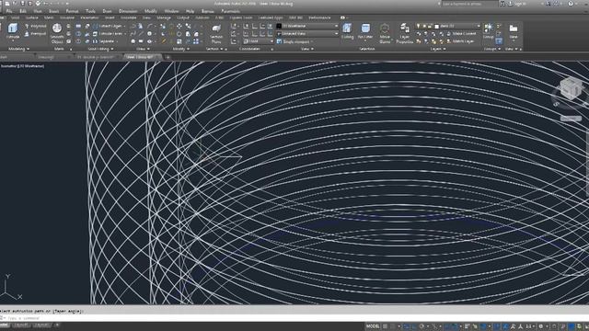The image size is (589, 331).
Task: Click the ViewCube in the viewport
Action: tap(571, 88)
